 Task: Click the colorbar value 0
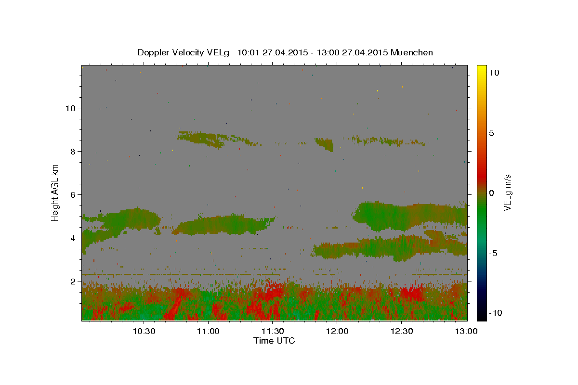491,192
